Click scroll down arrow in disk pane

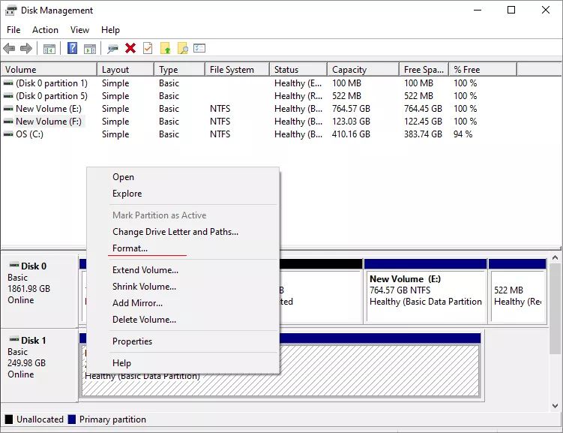tap(555, 406)
